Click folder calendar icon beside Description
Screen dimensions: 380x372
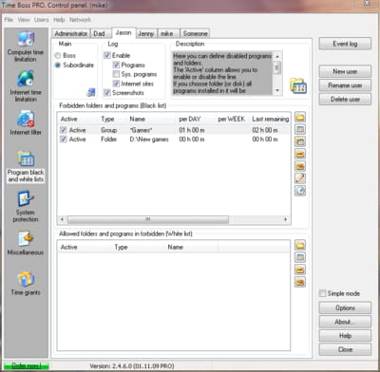[x=298, y=86]
